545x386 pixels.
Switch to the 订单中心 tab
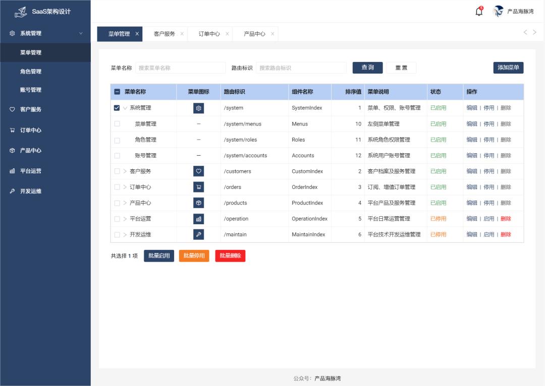(209, 34)
